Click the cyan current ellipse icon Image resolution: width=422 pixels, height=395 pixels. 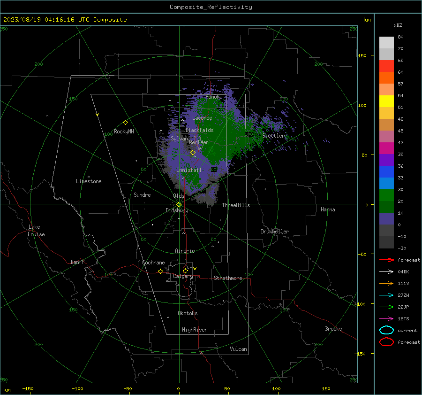point(386,330)
